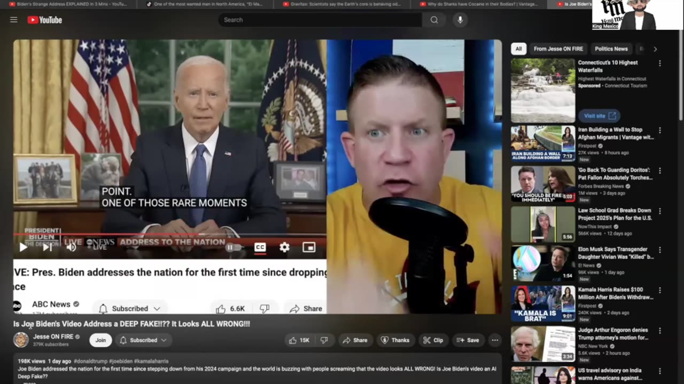Open Jesse ON FIRE channel avatar
Image resolution: width=684 pixels, height=384 pixels.
point(21,340)
